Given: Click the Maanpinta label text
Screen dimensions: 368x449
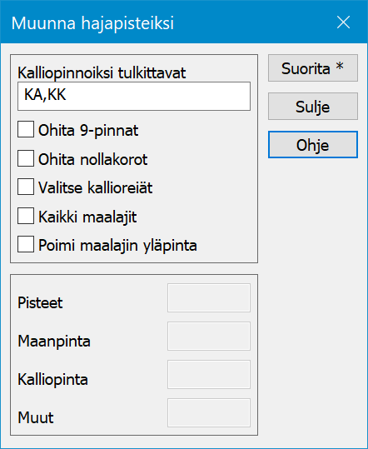Looking at the screenshot, I should (54, 342).
